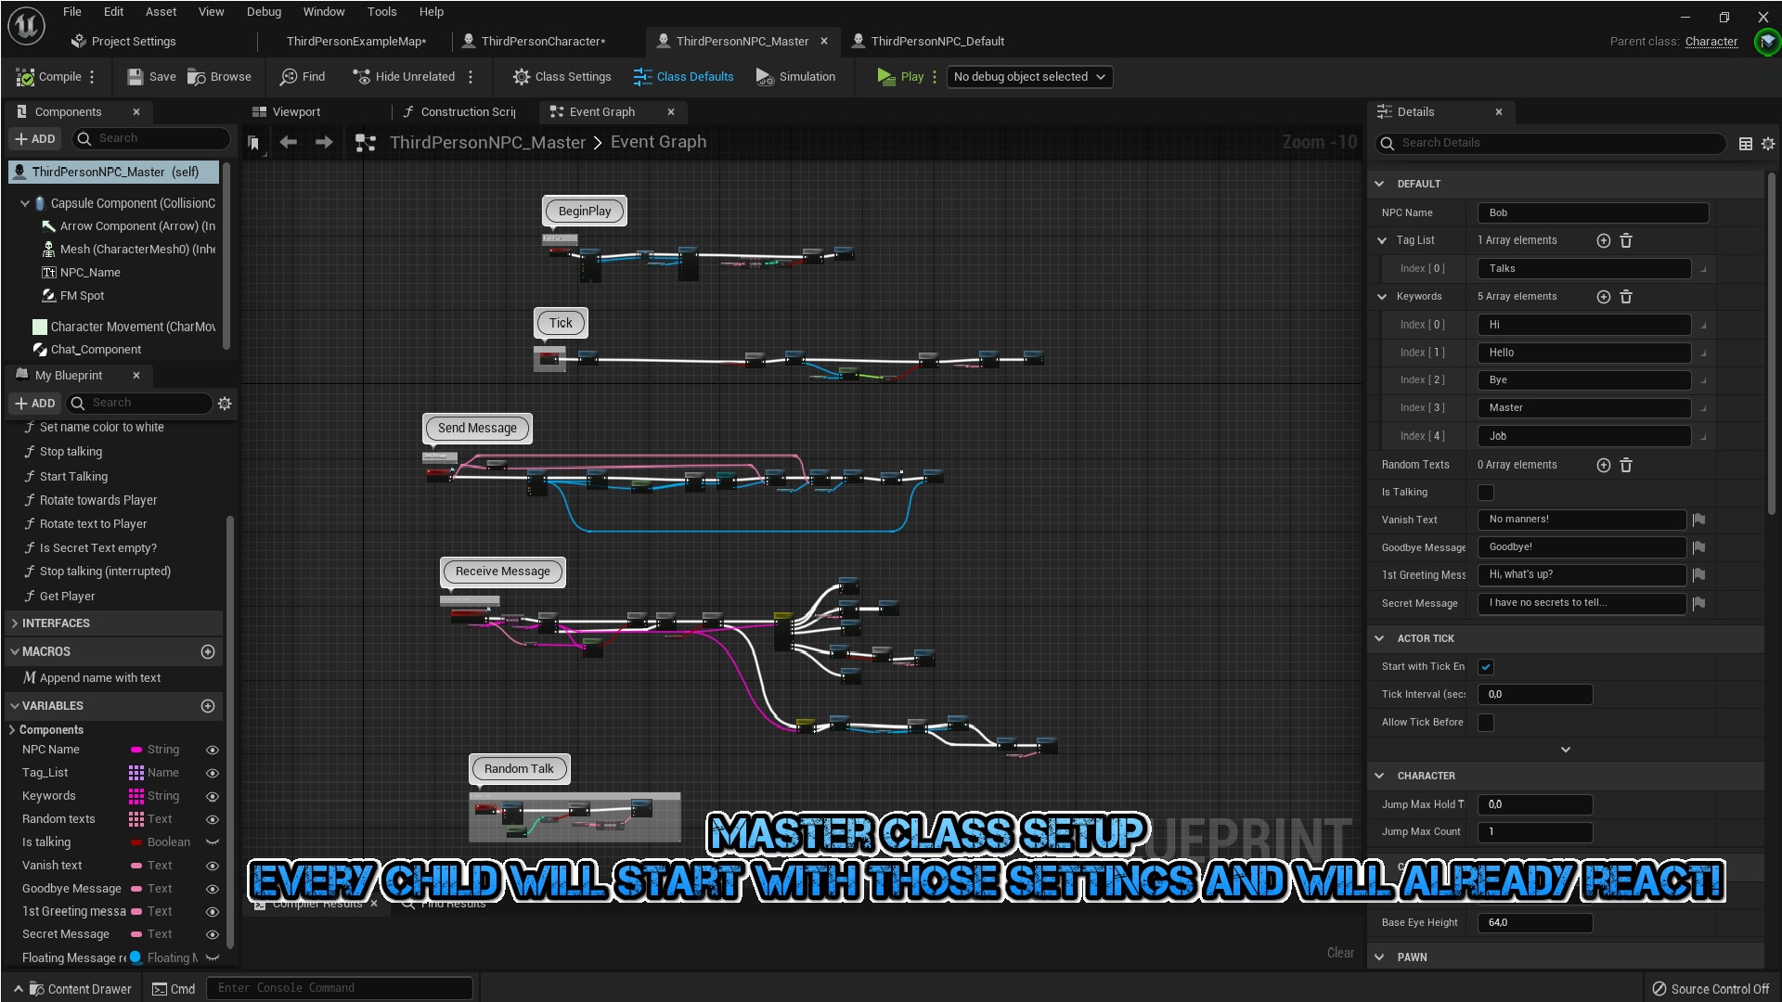Open the Character parent class link
1782x1002 pixels.
pyautogui.click(x=1711, y=41)
